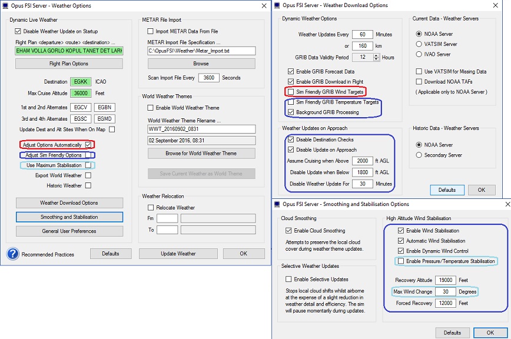Image resolution: width=511 pixels, height=339 pixels.
Task: Select Historic Data NOAA Server radio
Action: tap(419, 145)
